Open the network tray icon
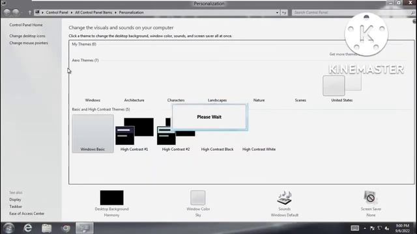Screen dimensions: 417x234 coord(379,228)
